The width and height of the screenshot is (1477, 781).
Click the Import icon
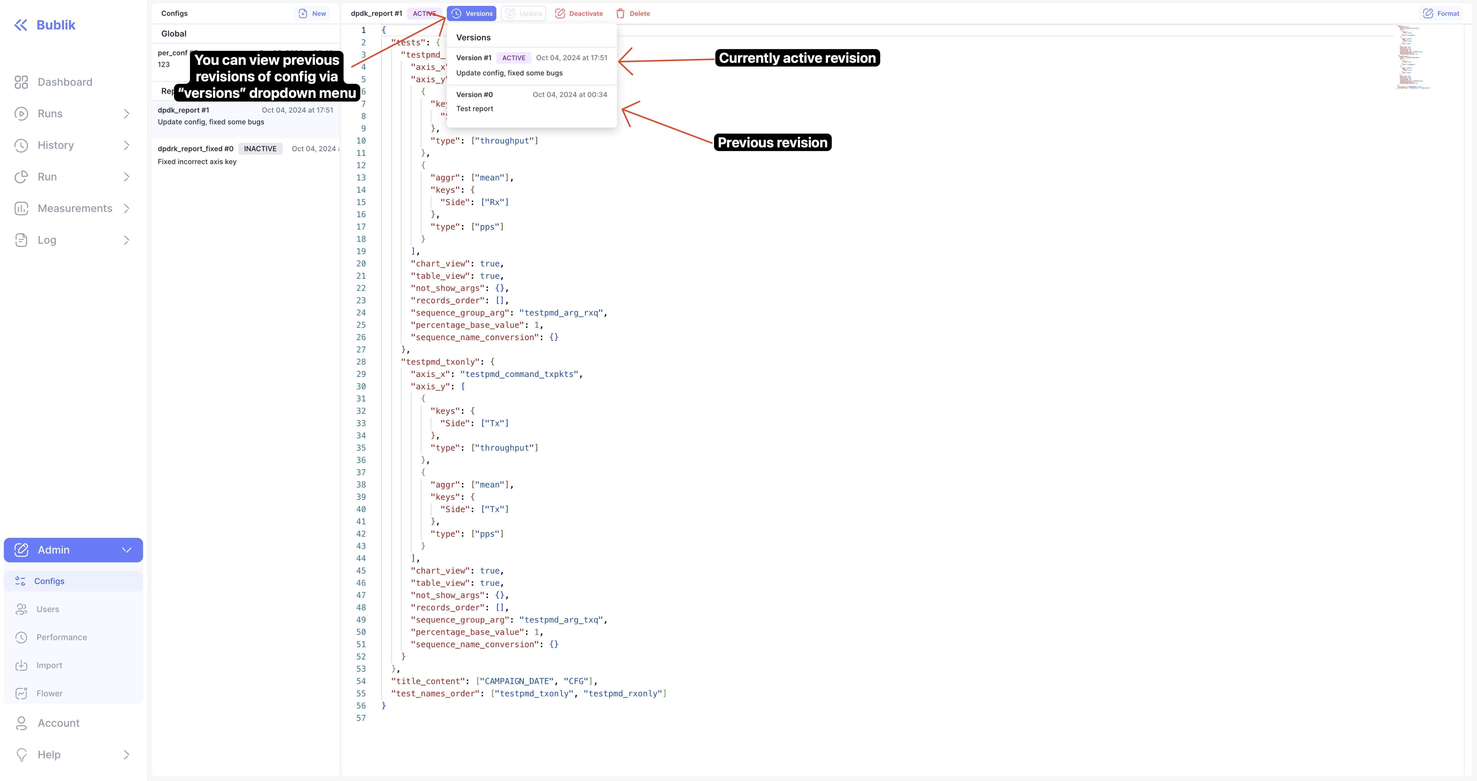pyautogui.click(x=21, y=665)
